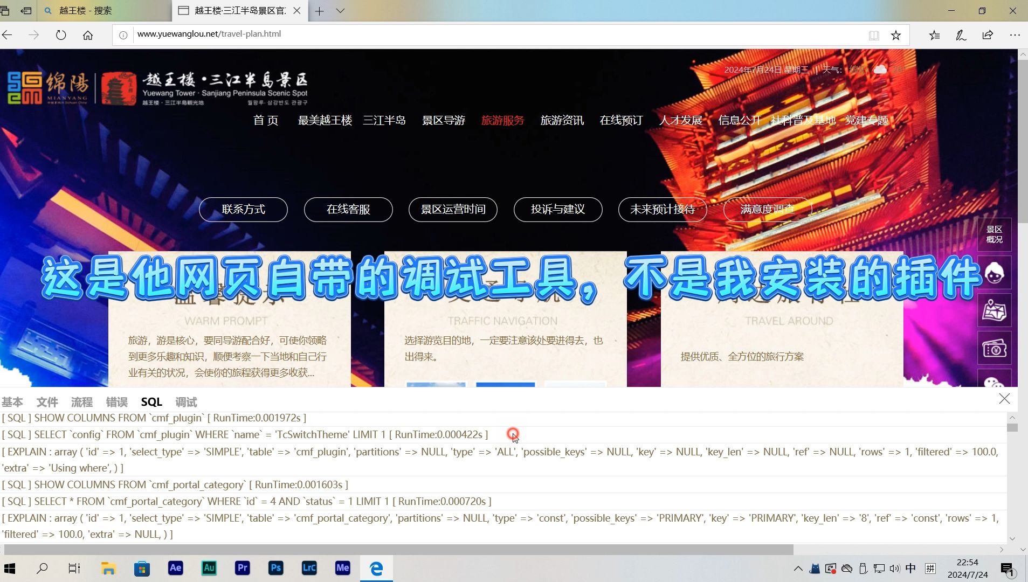Viewport: 1028px width, 582px height.
Task: Open Task View on the taskbar
Action: click(x=74, y=569)
